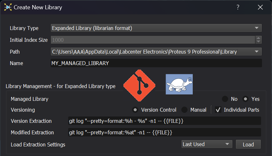Click the Initial Index Size field
This screenshot has height=156, width=272.
(153, 40)
